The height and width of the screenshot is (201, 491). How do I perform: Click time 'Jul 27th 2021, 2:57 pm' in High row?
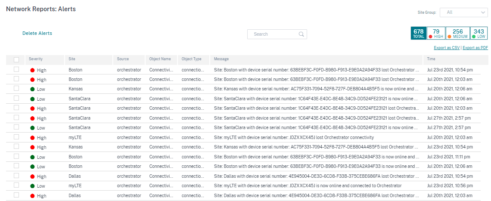pyautogui.click(x=449, y=118)
